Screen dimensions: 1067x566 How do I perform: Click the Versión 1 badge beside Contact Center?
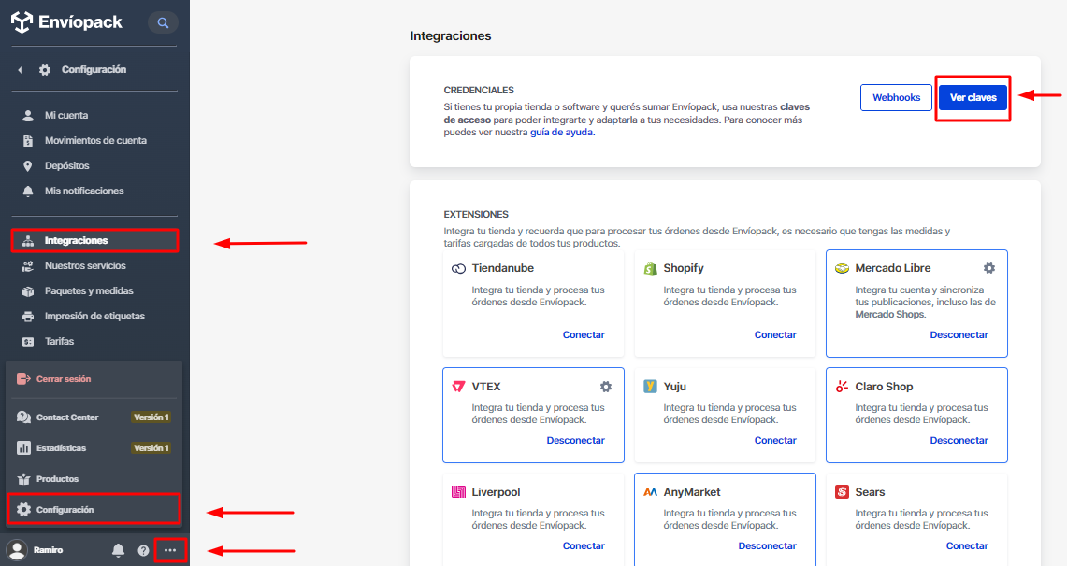(x=151, y=417)
